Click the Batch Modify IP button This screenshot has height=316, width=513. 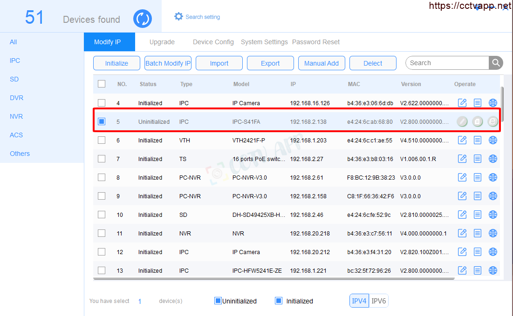click(x=168, y=63)
